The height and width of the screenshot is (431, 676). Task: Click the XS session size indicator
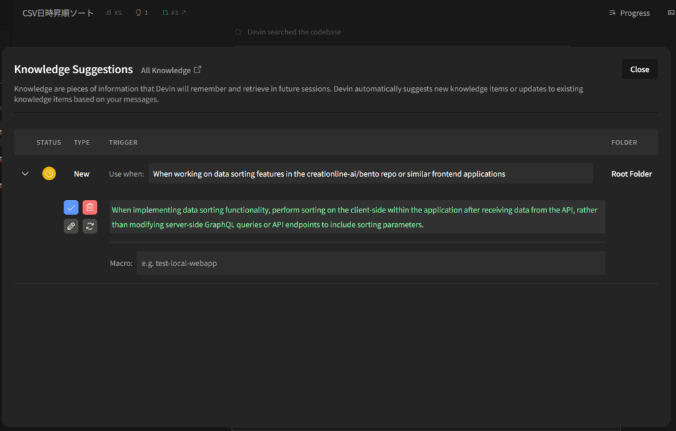click(x=114, y=13)
